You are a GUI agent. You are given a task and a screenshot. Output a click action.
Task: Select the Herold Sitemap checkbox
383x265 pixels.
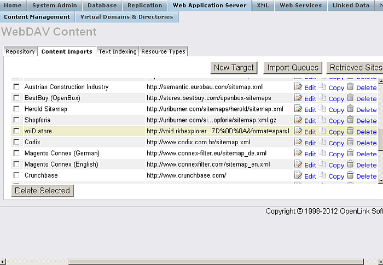[x=16, y=109]
